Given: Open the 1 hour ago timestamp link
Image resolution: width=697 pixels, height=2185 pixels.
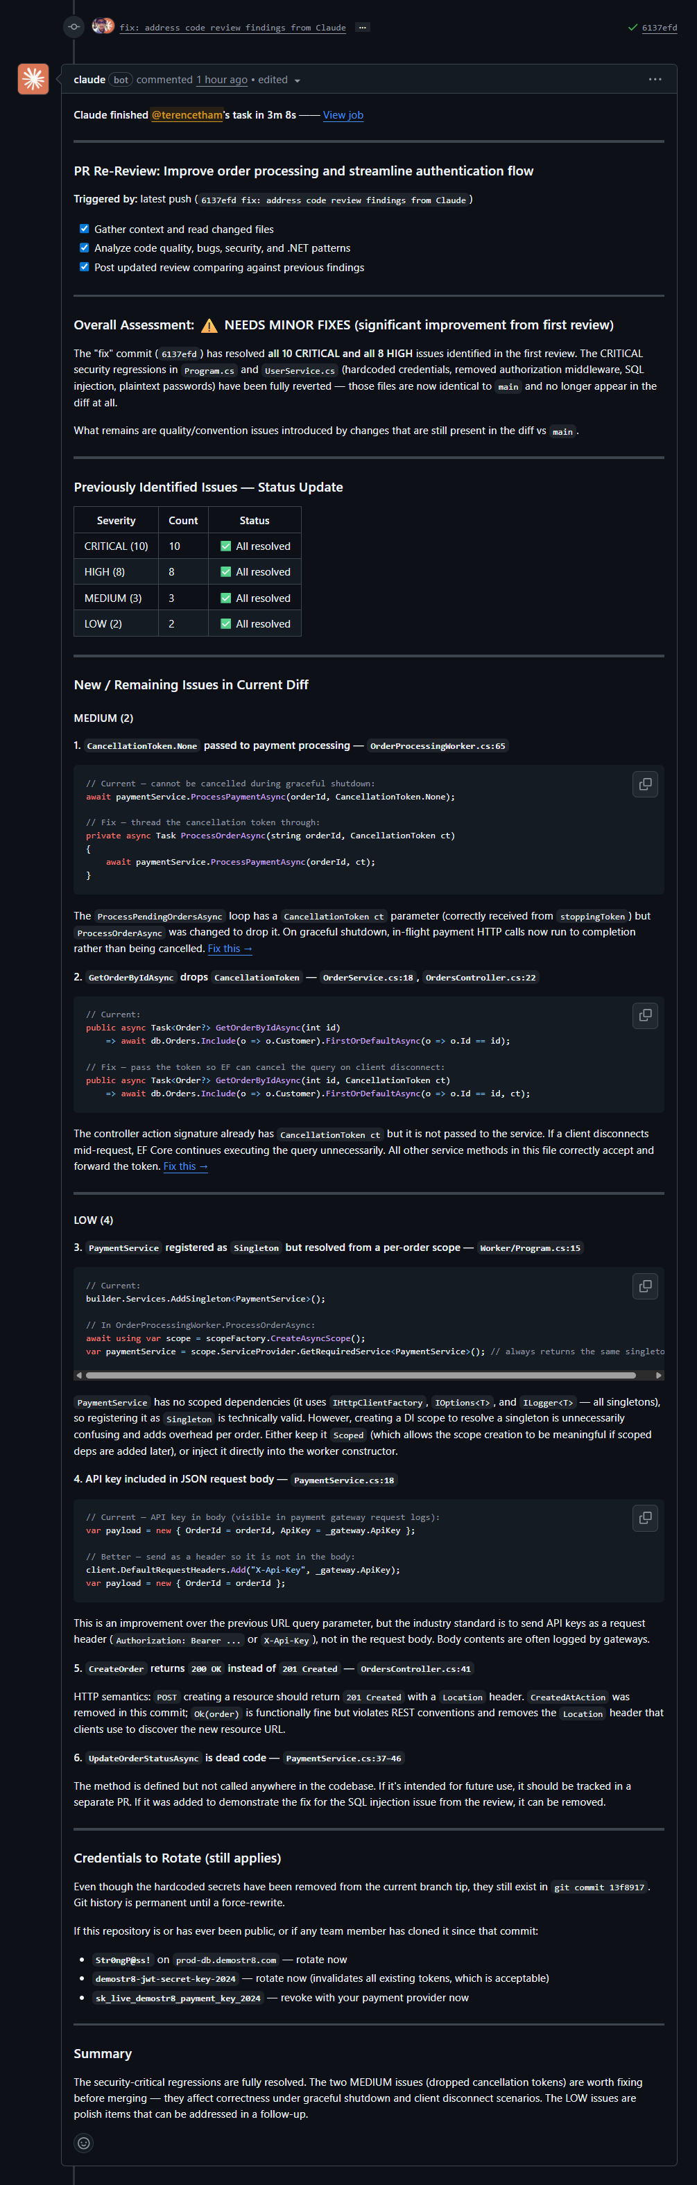Looking at the screenshot, I should (x=222, y=80).
